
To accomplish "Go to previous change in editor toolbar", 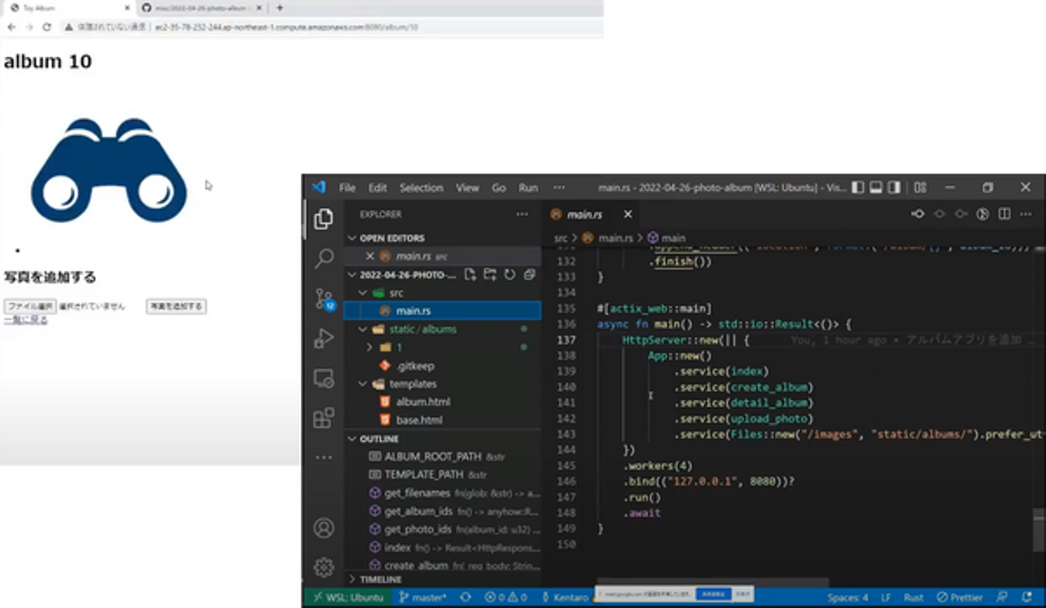I will tap(940, 214).
